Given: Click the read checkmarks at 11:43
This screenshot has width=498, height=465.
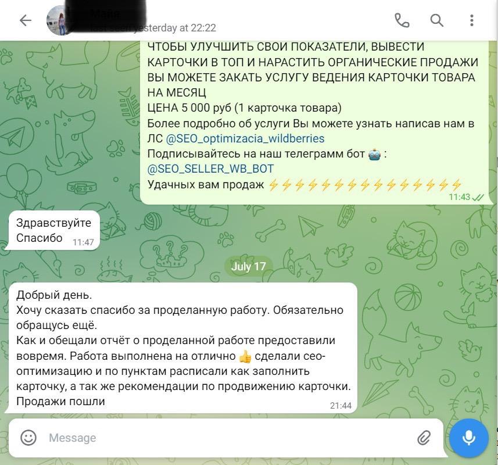Looking at the screenshot, I should [478, 198].
